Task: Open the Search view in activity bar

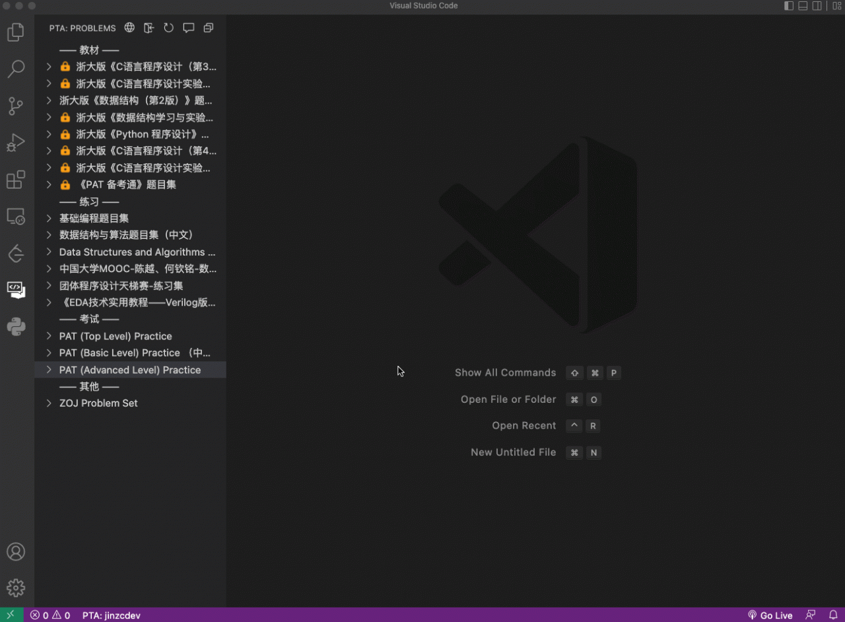Action: click(x=16, y=69)
